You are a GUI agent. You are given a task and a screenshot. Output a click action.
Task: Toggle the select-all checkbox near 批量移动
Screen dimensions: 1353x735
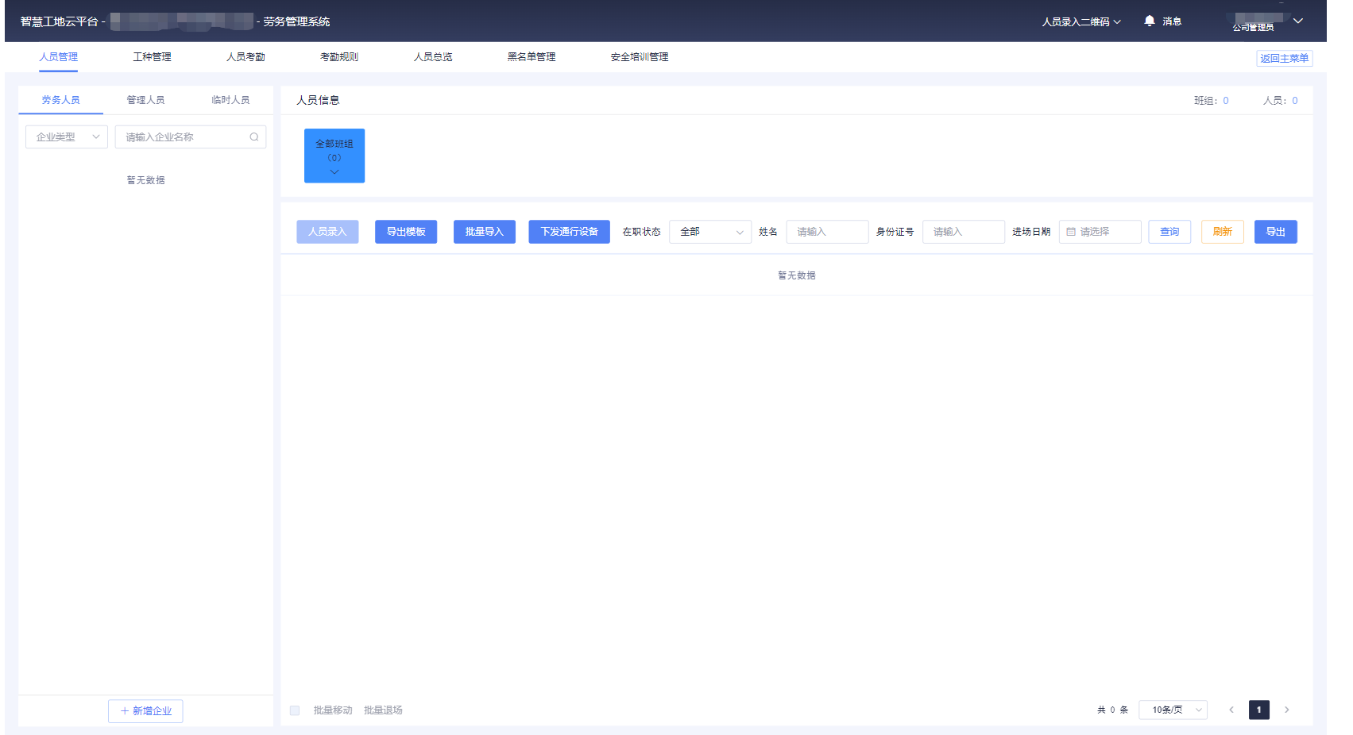(x=295, y=710)
